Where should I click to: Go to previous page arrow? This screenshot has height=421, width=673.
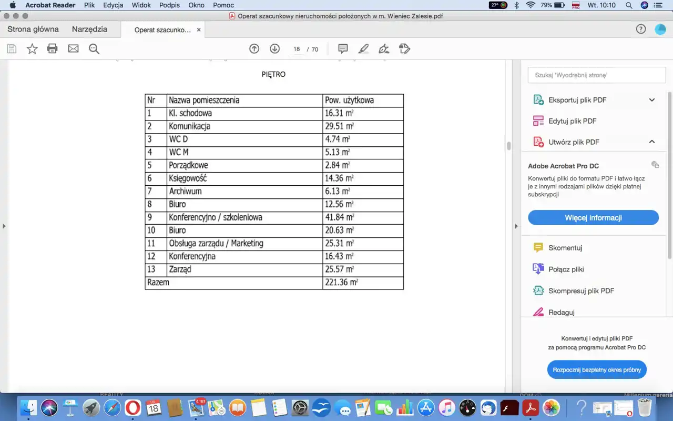(x=254, y=49)
